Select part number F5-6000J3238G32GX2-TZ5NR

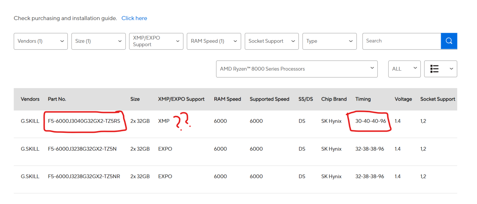pos(84,177)
